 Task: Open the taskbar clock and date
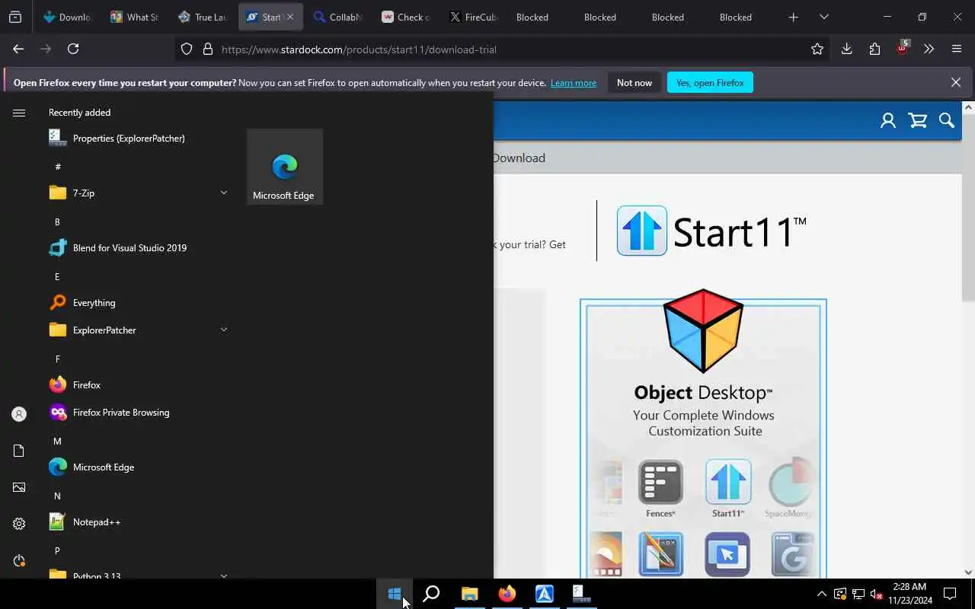click(909, 594)
